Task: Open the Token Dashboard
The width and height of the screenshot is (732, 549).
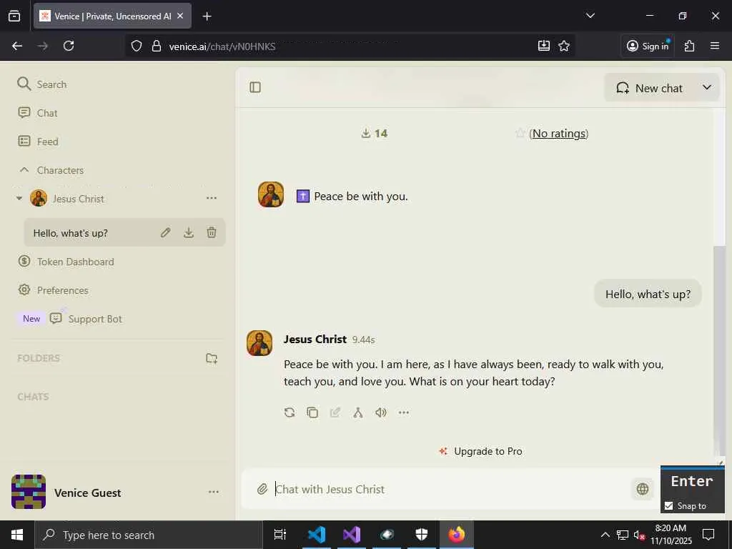Action: pos(66,262)
